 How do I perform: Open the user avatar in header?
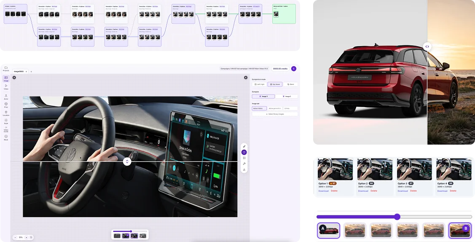293,69
